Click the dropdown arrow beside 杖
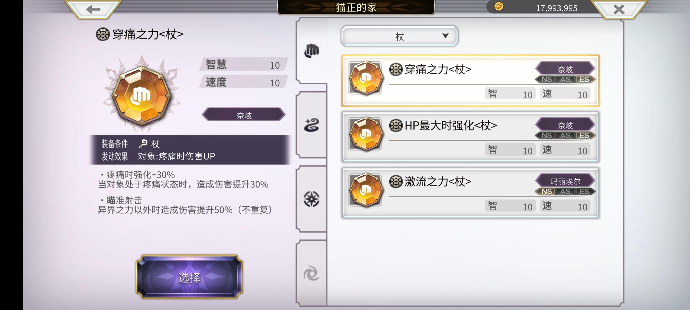This screenshot has width=690, height=310. tap(445, 36)
